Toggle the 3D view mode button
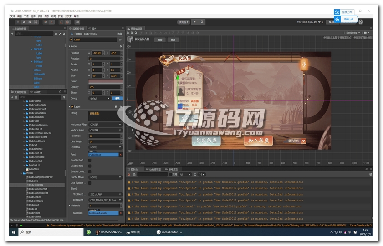383x246 pixels. coord(77,22)
